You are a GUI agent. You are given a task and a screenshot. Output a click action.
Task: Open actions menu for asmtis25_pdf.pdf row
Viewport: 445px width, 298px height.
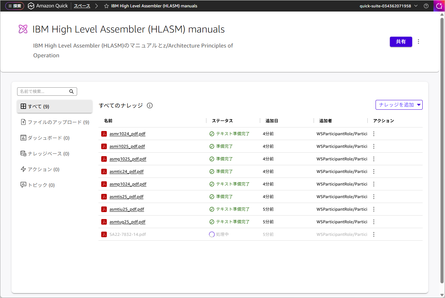[374, 197]
